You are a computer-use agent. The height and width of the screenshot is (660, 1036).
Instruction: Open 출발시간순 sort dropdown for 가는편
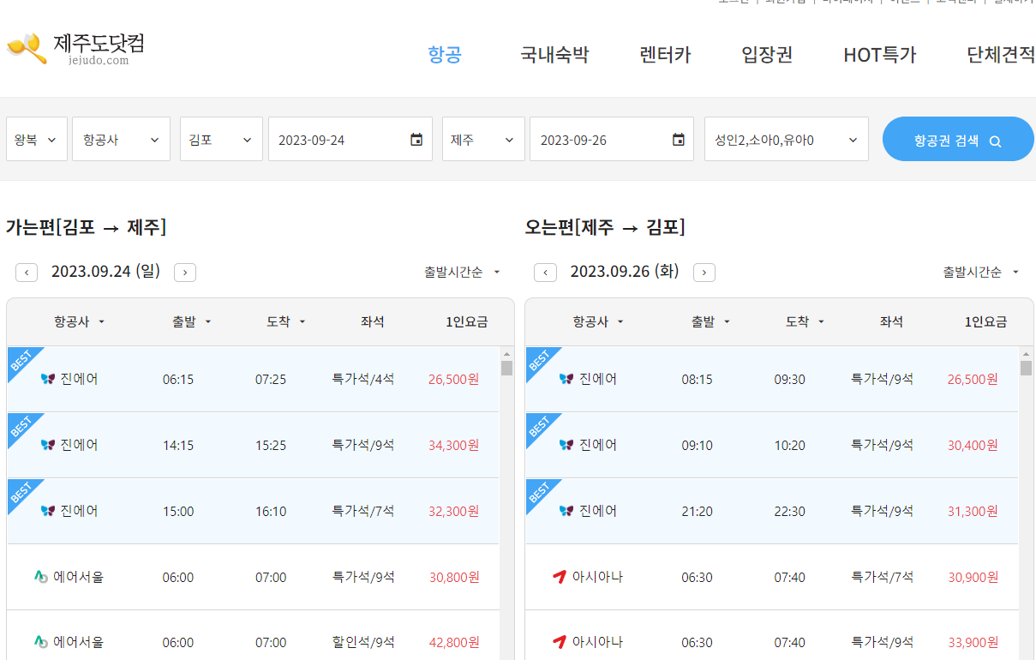(x=463, y=272)
